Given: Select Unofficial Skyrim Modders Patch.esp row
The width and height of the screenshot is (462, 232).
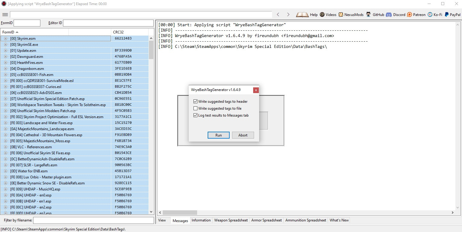Looking at the screenshot, I should (x=74, y=111).
